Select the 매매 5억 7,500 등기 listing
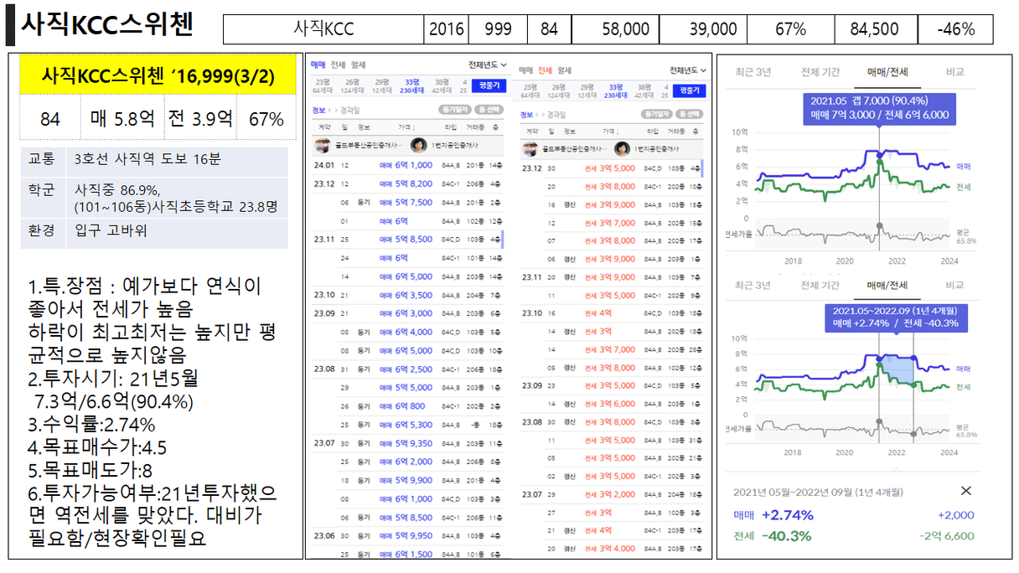 pos(408,202)
